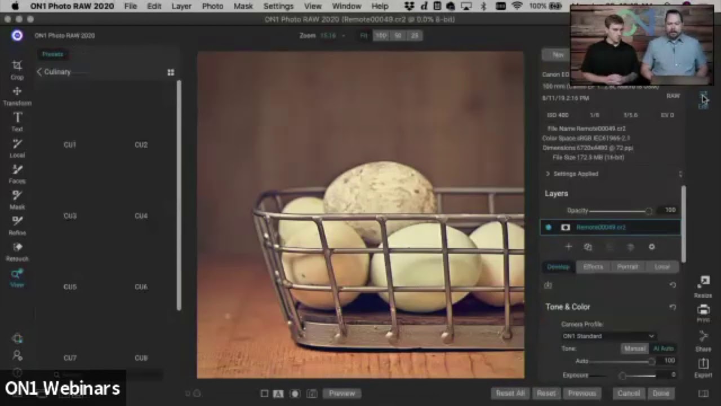Select the Mask tool
The width and height of the screenshot is (721, 406).
pos(17,200)
